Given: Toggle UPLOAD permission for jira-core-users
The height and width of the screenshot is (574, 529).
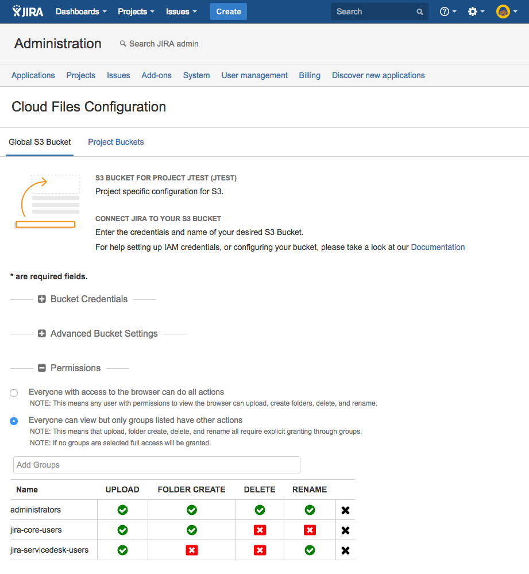Looking at the screenshot, I should tap(122, 530).
